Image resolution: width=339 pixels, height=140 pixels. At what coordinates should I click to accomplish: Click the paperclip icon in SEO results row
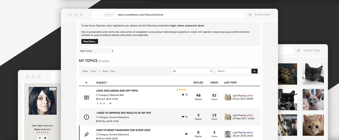(187, 117)
